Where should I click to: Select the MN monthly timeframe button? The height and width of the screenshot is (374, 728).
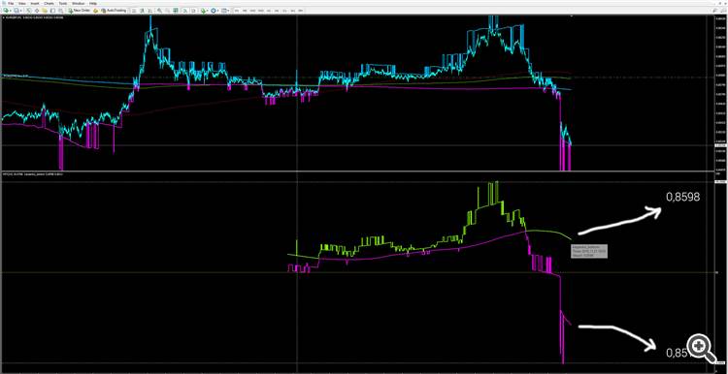(x=300, y=11)
